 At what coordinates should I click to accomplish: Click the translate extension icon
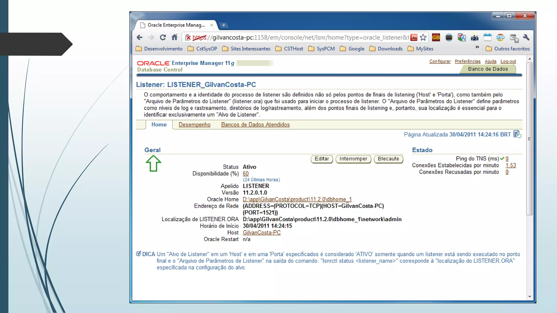pyautogui.click(x=462, y=37)
